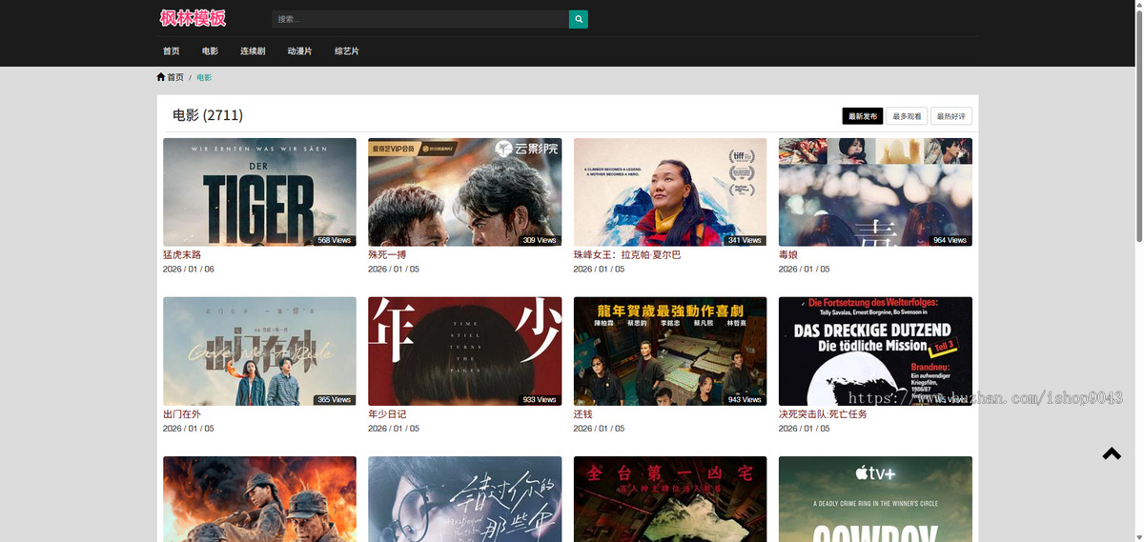Click the 毒娘 title link

click(x=788, y=255)
